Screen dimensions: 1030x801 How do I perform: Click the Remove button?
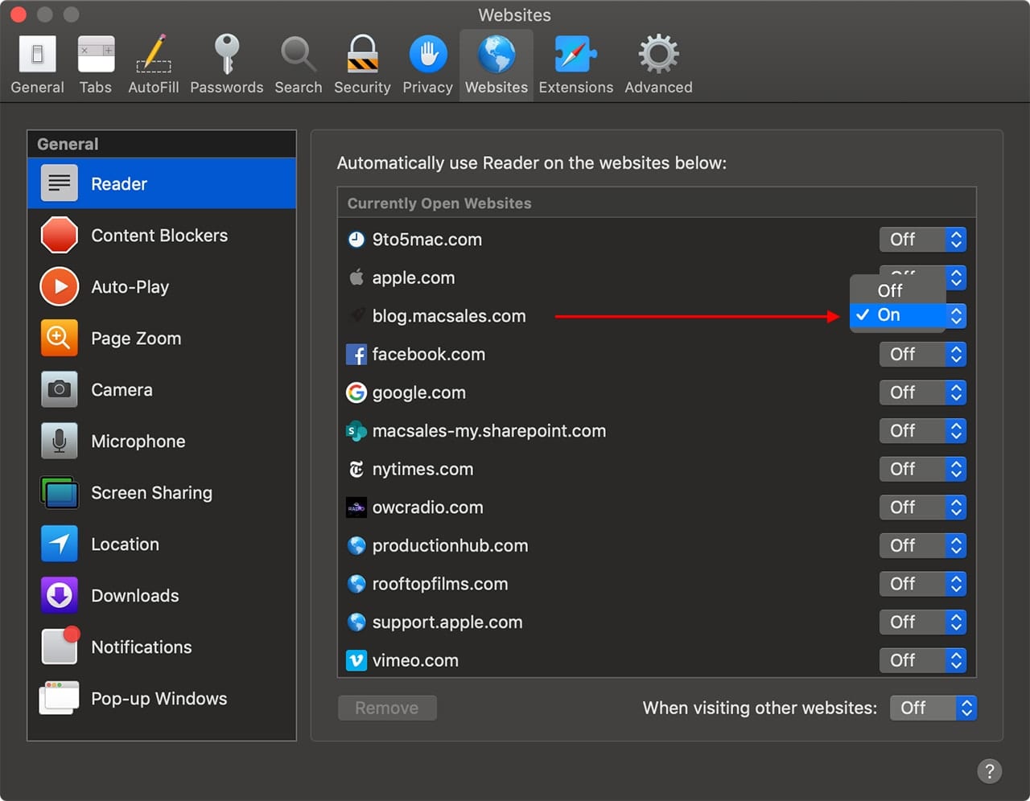point(387,709)
